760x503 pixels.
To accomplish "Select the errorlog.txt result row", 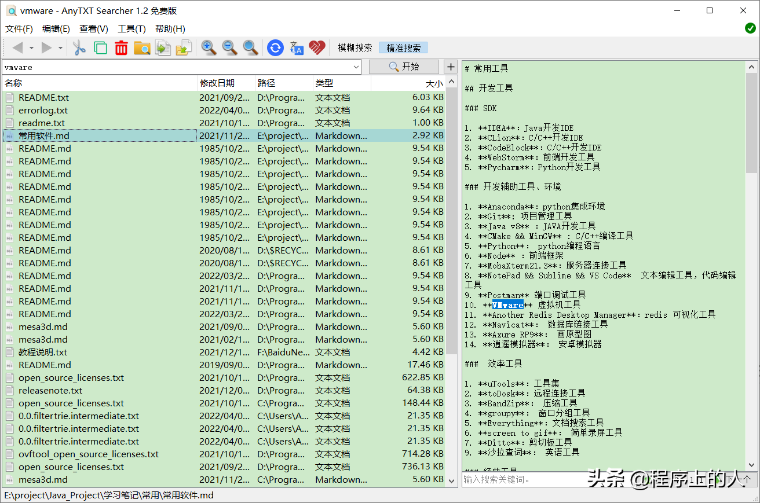I will point(225,110).
